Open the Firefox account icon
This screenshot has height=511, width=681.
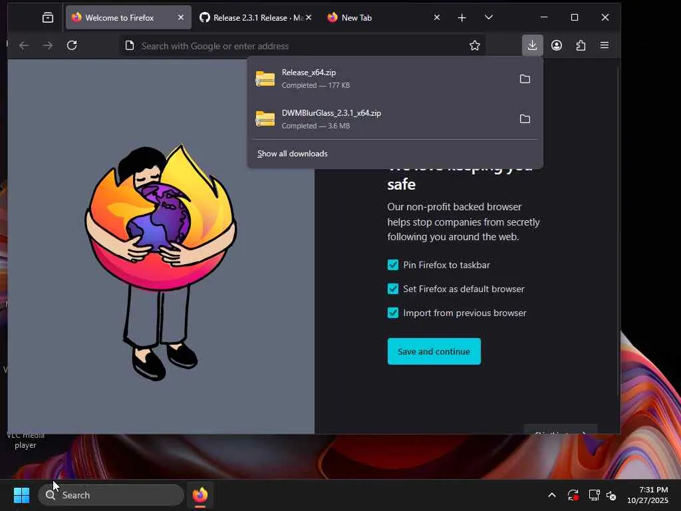[557, 45]
